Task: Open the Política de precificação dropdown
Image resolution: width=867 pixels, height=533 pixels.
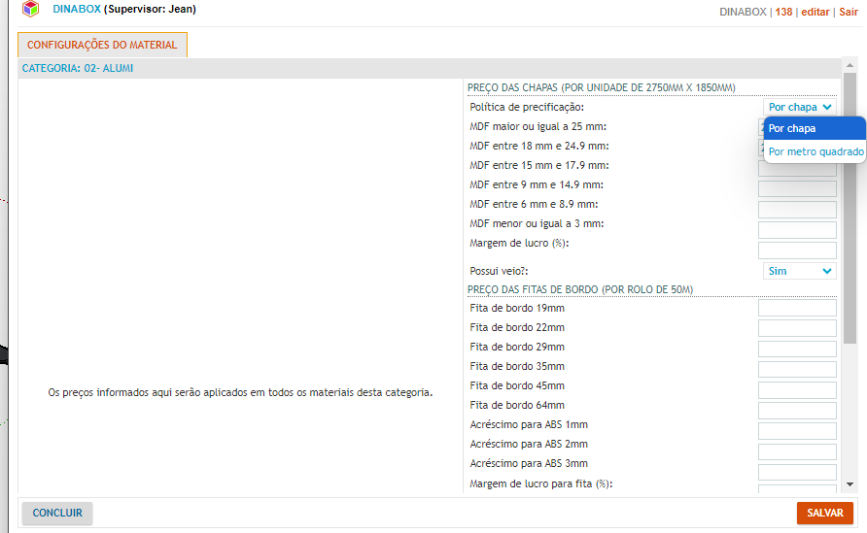Action: click(x=799, y=107)
